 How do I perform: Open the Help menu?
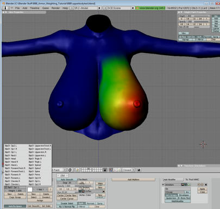[65, 8]
